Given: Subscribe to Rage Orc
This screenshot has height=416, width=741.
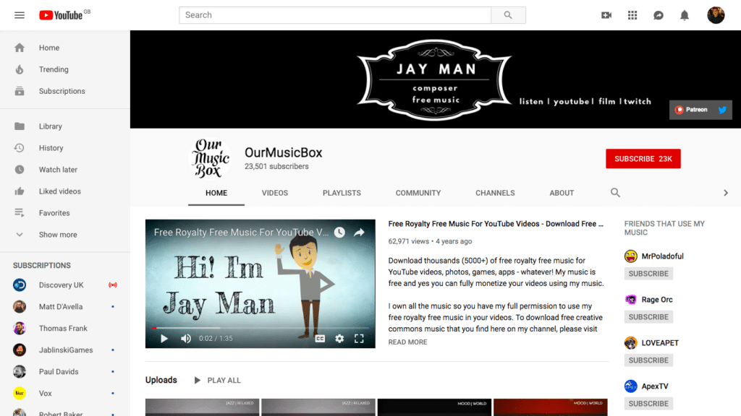Looking at the screenshot, I should (648, 317).
